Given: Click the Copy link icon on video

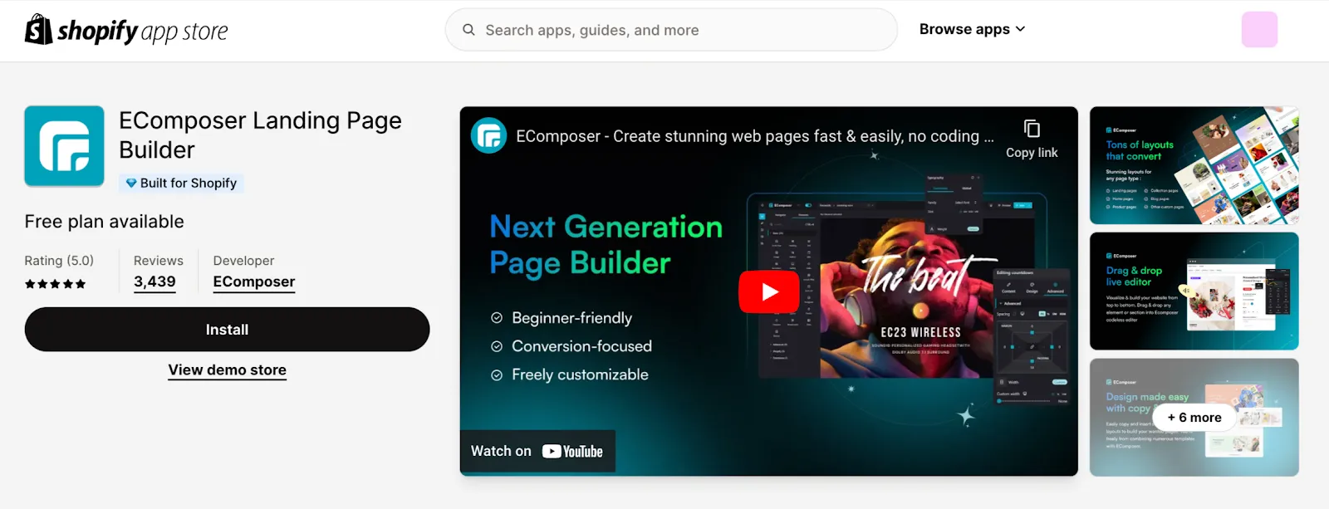Looking at the screenshot, I should [x=1032, y=129].
